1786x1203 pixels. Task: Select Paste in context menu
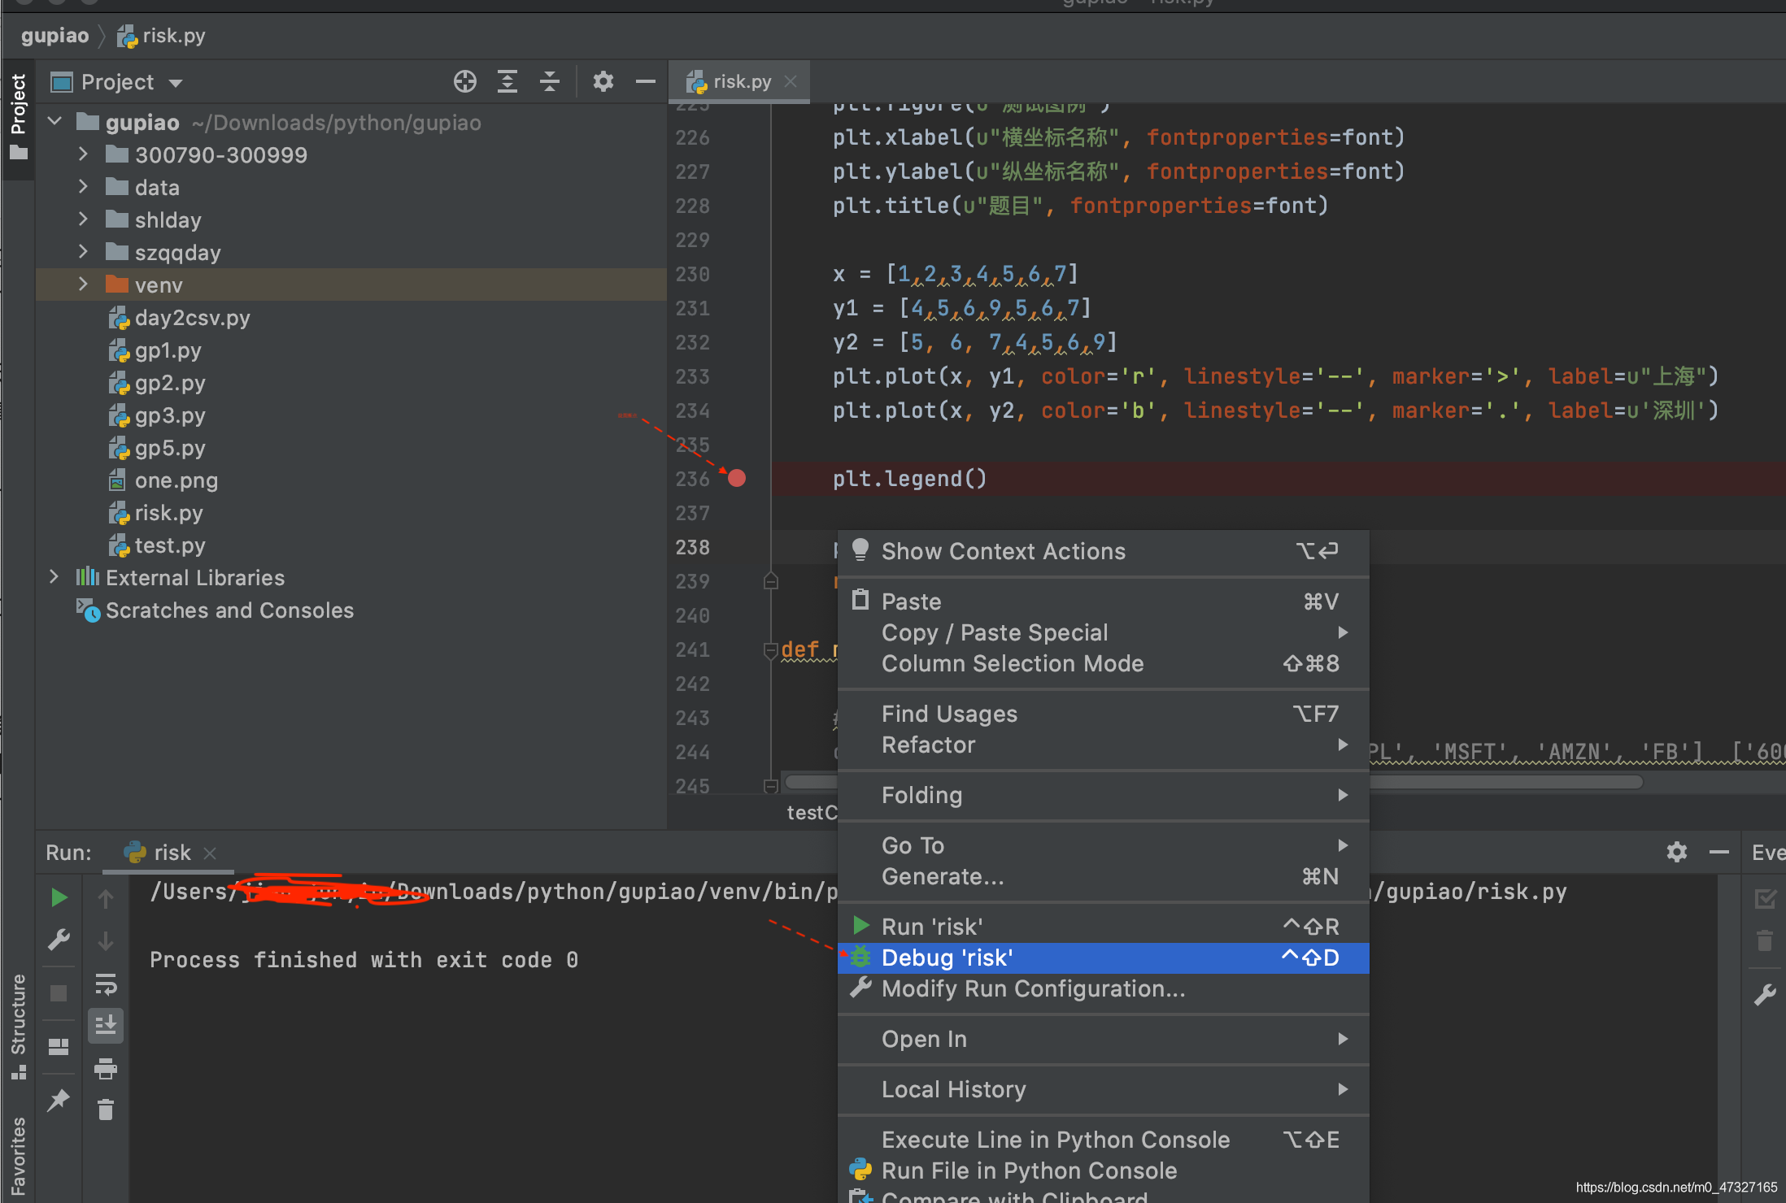(1104, 601)
